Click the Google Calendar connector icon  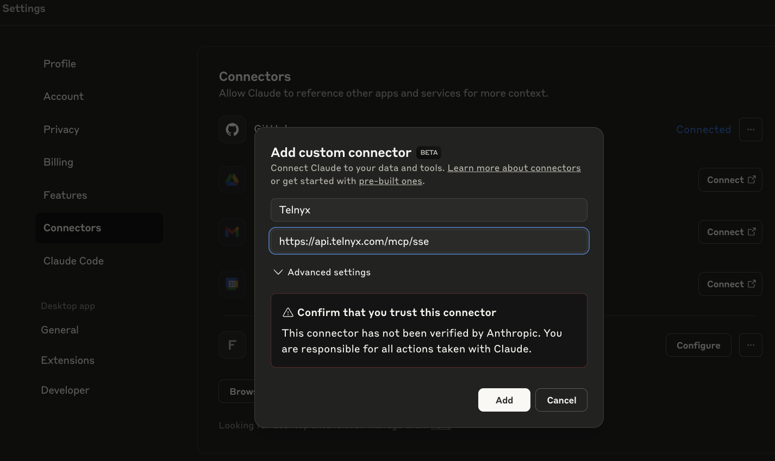point(232,284)
